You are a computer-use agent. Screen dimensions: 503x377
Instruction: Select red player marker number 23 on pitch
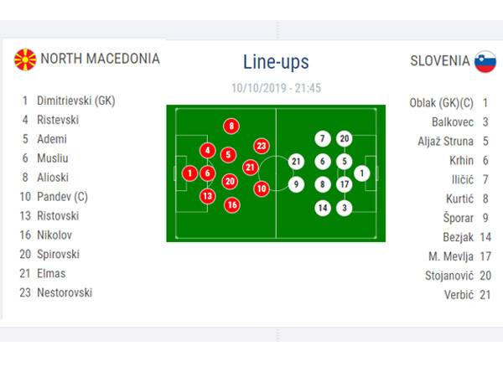261,146
